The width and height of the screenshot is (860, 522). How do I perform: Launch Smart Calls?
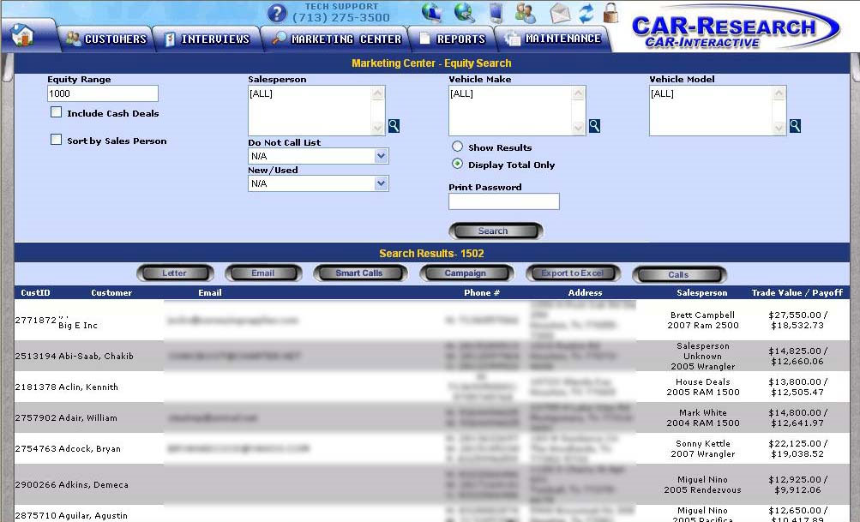pyautogui.click(x=360, y=273)
